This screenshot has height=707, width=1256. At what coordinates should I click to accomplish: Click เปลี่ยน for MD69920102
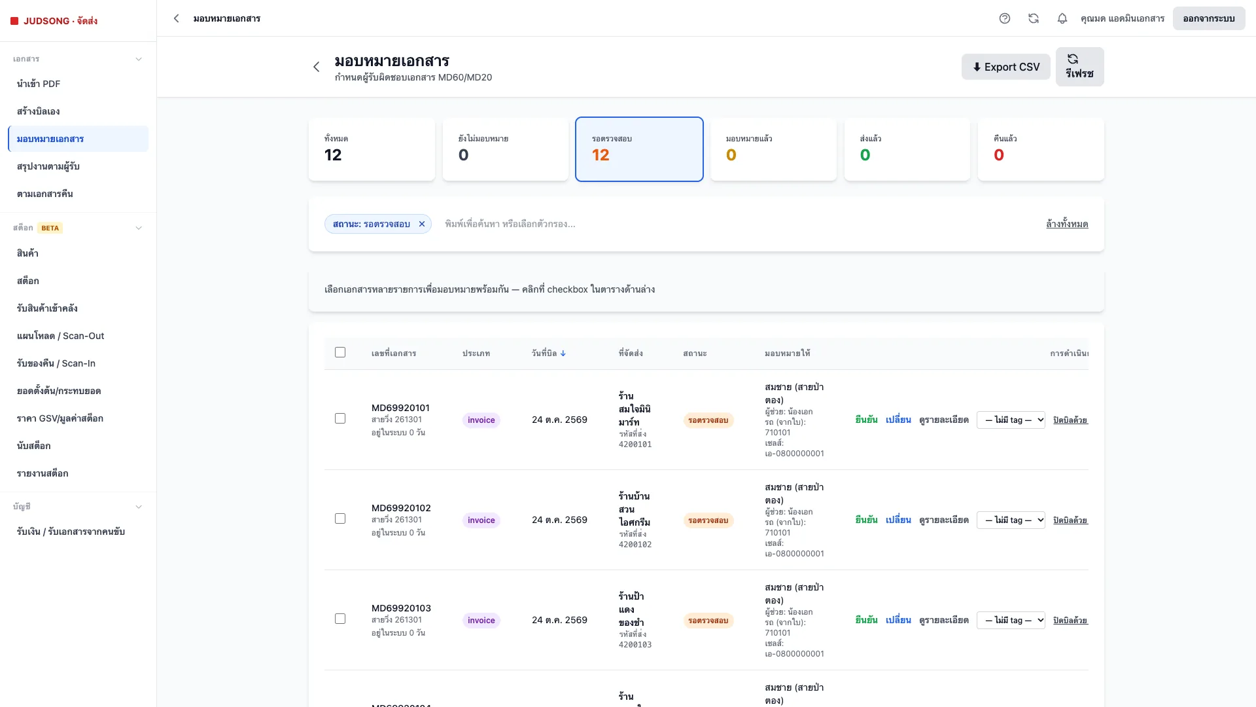click(x=898, y=520)
